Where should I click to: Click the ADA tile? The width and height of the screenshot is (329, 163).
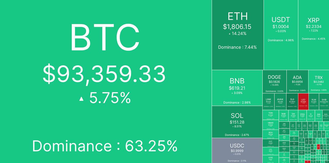pyautogui.click(x=297, y=81)
